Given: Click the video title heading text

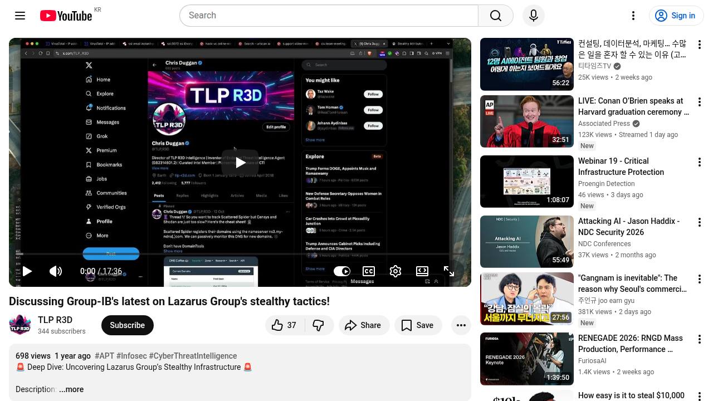Looking at the screenshot, I should pyautogui.click(x=169, y=301).
